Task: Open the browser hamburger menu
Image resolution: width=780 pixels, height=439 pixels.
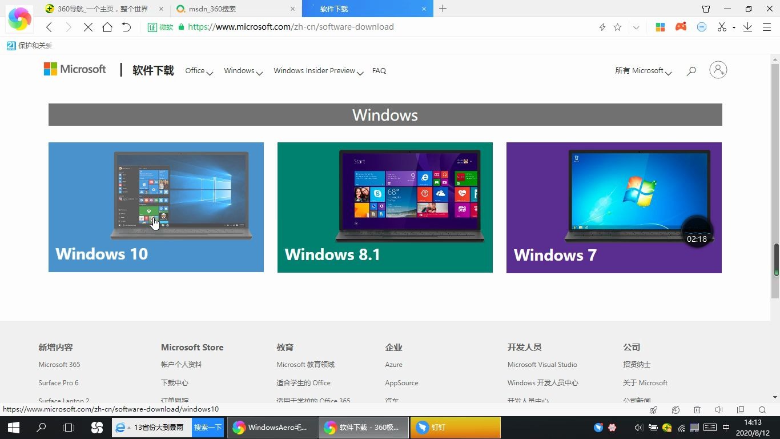Action: coord(766,27)
